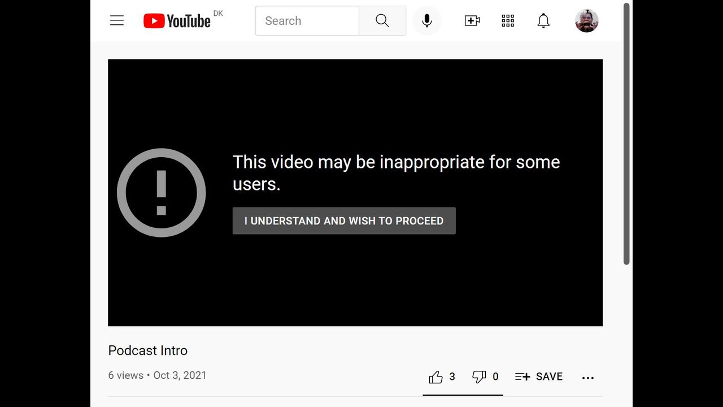Open the Create video camera icon
This screenshot has width=723, height=407.
[472, 21]
